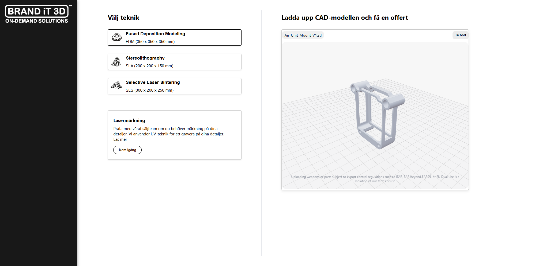535x266 pixels.
Task: Click the ON-DEMAND SOLUTIONS tagline
Action: point(37,21)
